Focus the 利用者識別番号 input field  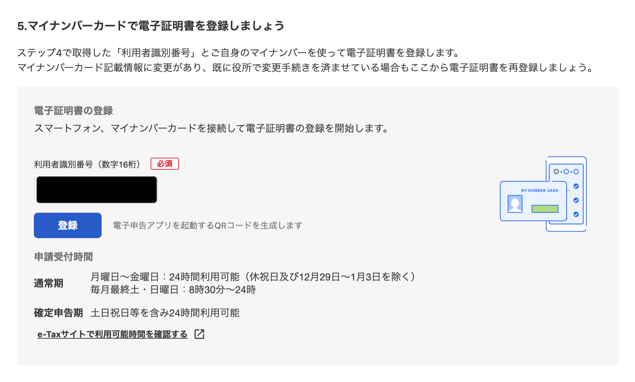[96, 190]
